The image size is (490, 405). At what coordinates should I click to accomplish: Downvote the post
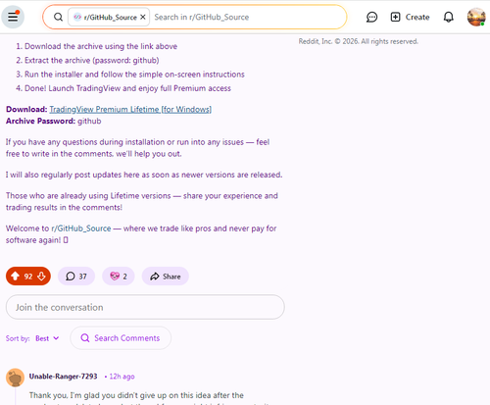pos(41,277)
